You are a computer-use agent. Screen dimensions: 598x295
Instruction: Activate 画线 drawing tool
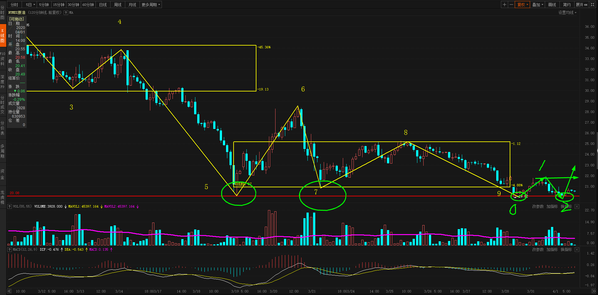pyautogui.click(x=552, y=5)
